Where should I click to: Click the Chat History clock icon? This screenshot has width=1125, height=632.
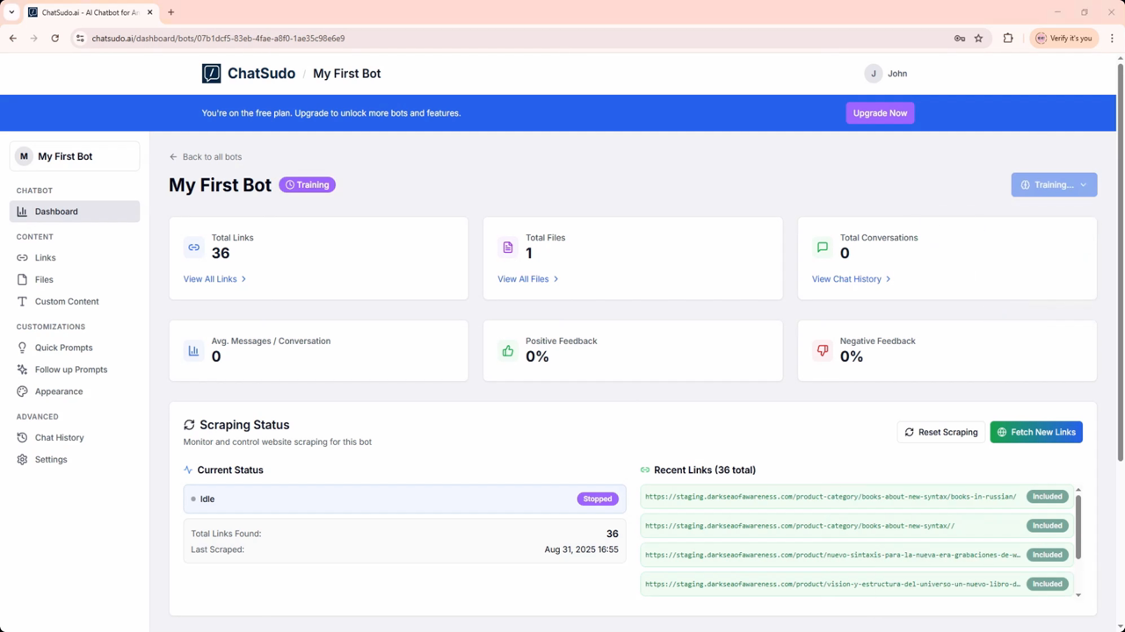pyautogui.click(x=23, y=438)
